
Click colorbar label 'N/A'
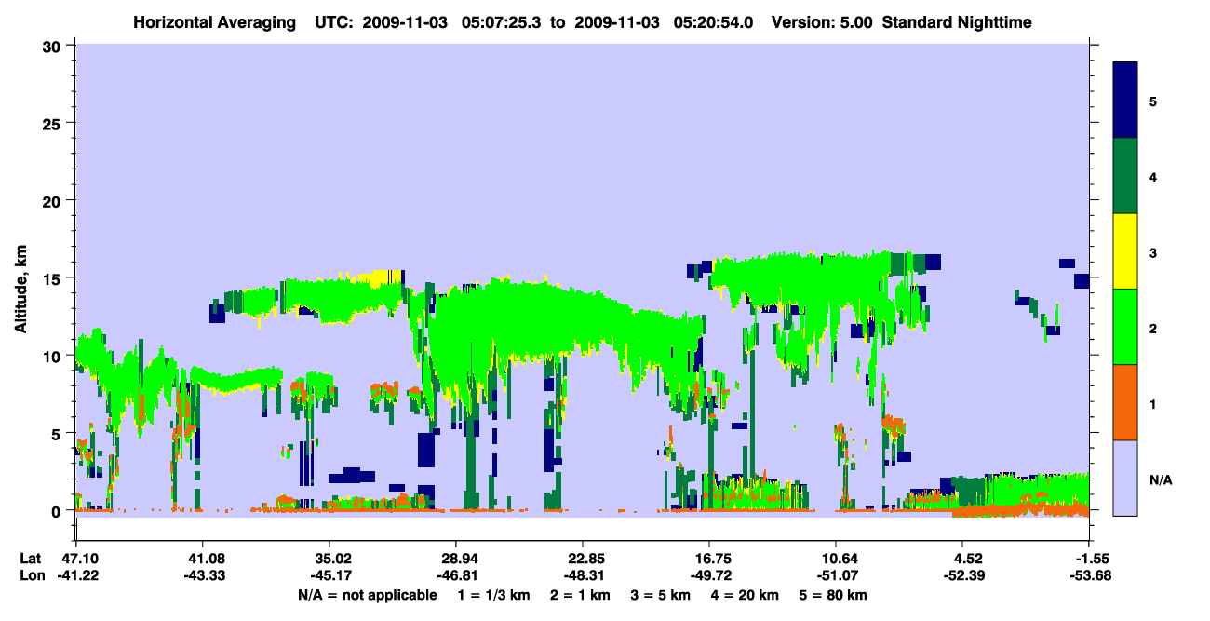[1161, 480]
